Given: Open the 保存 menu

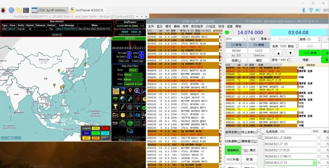Looking at the screenshot, I should coord(186,27).
